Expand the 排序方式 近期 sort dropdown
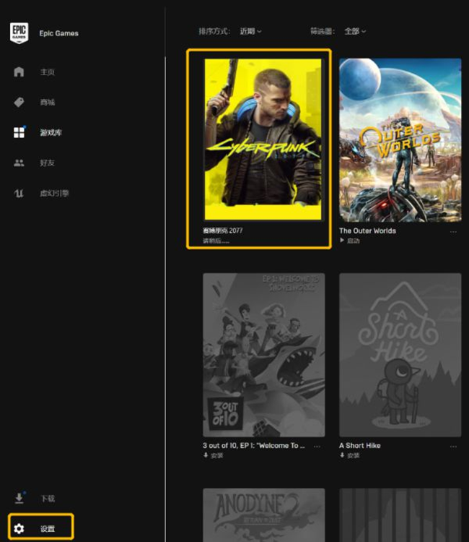 click(x=250, y=31)
